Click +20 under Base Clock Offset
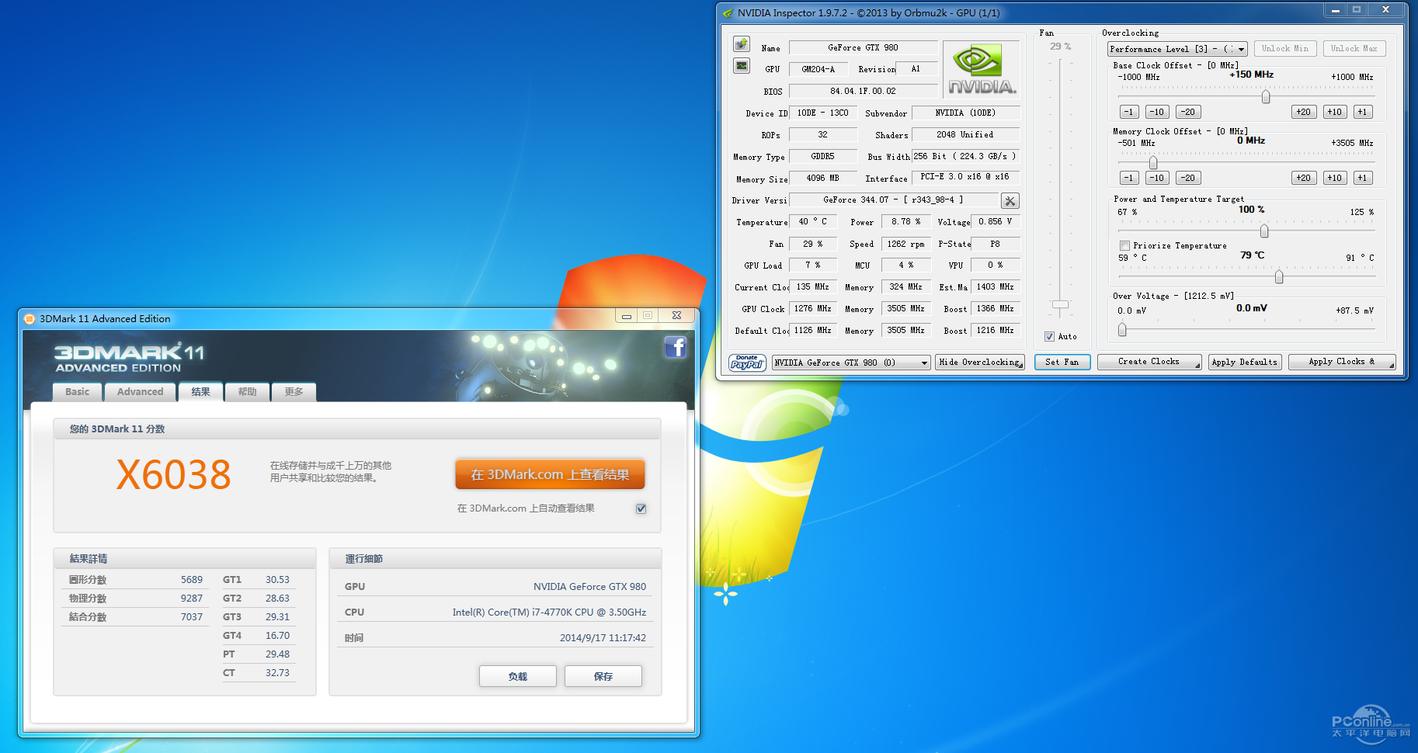Image resolution: width=1418 pixels, height=753 pixels. [x=1304, y=112]
